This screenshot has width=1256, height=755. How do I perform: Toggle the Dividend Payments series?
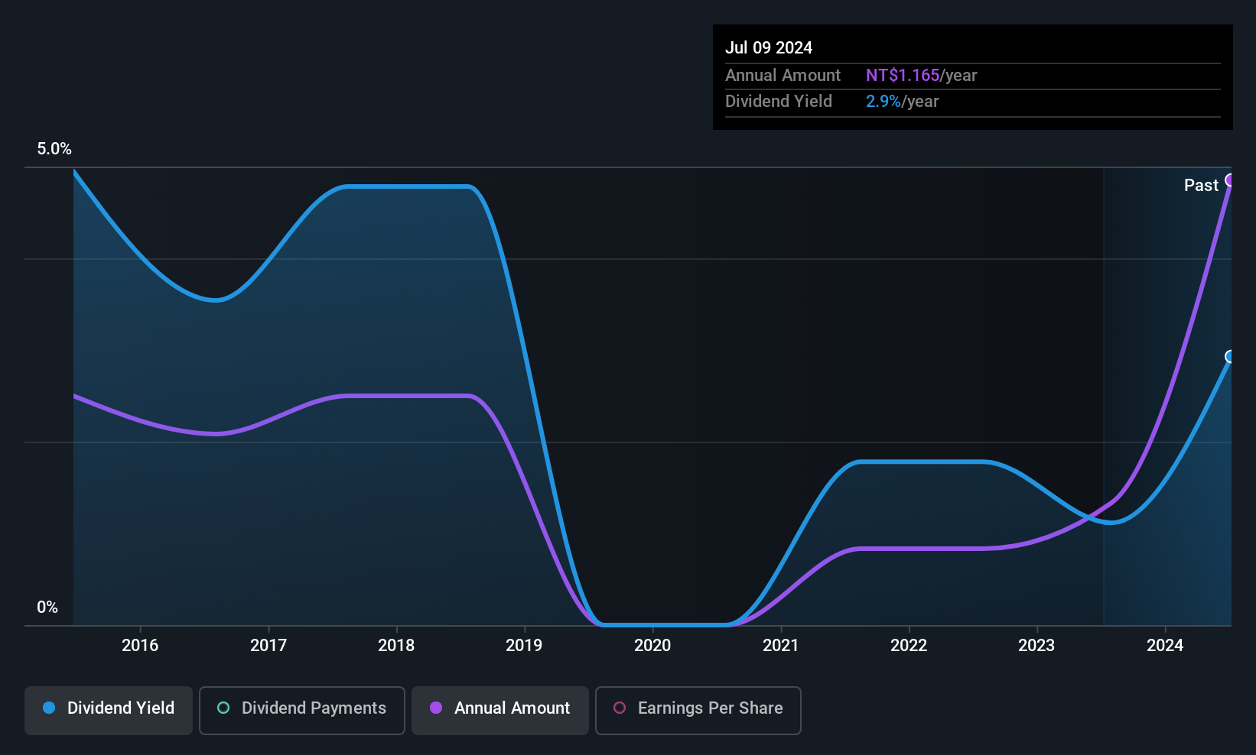point(302,711)
